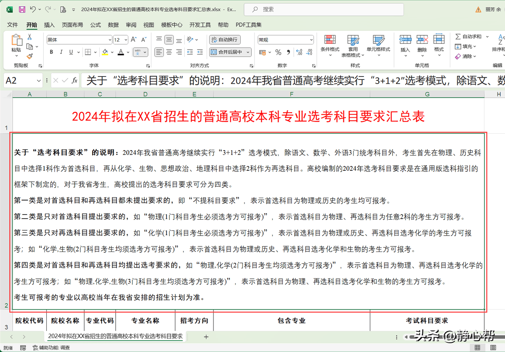The height and width of the screenshot is (352, 505).
Task: Increase the indent level
Action: [200, 52]
